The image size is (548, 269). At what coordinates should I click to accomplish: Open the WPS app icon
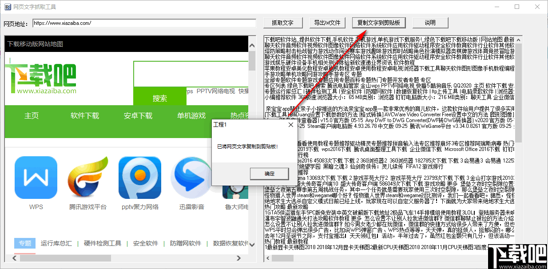(x=36, y=178)
